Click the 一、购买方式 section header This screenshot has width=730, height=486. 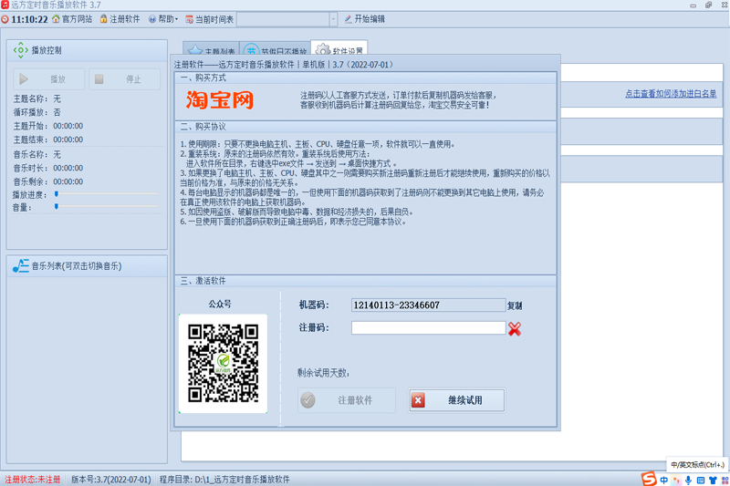click(x=203, y=78)
